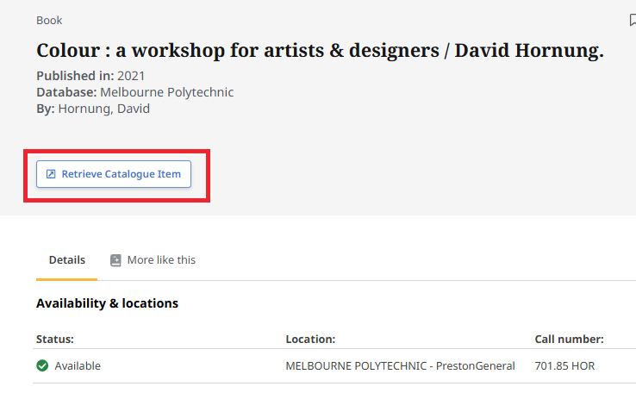The image size is (636, 399).
Task: Click the Melbourne Polytechnic database name
Action: coord(166,92)
